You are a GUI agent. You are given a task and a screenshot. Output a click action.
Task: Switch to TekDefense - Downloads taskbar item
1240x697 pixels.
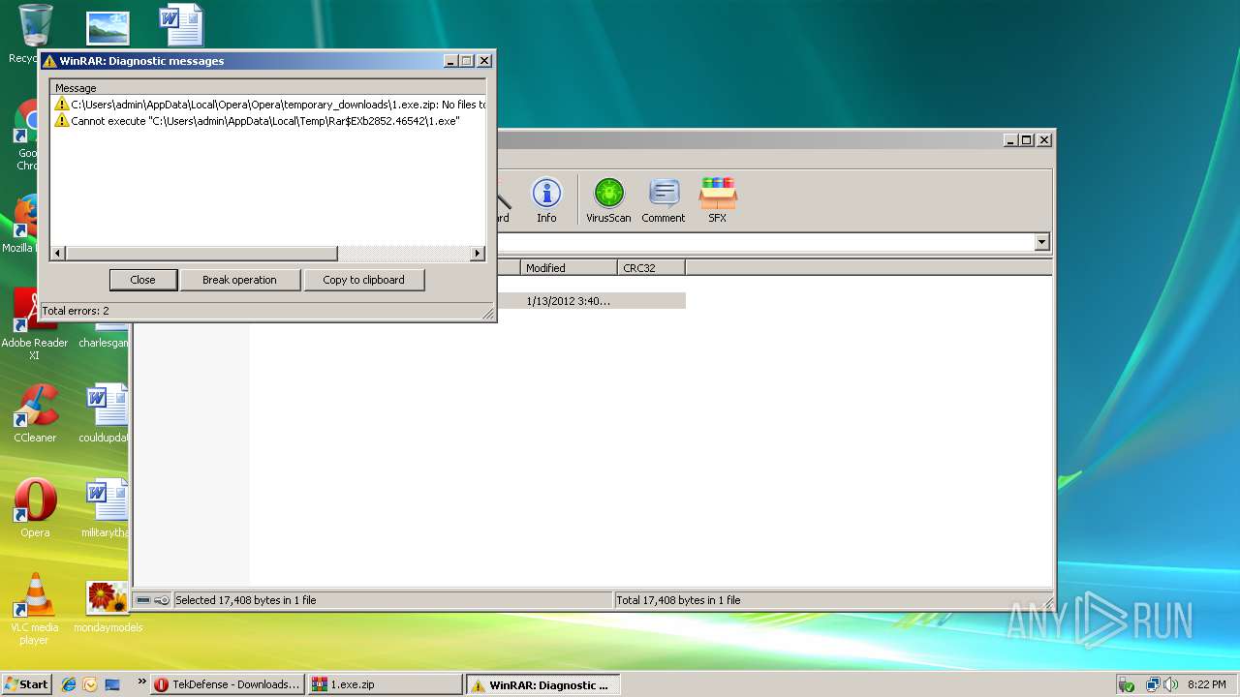tap(228, 684)
